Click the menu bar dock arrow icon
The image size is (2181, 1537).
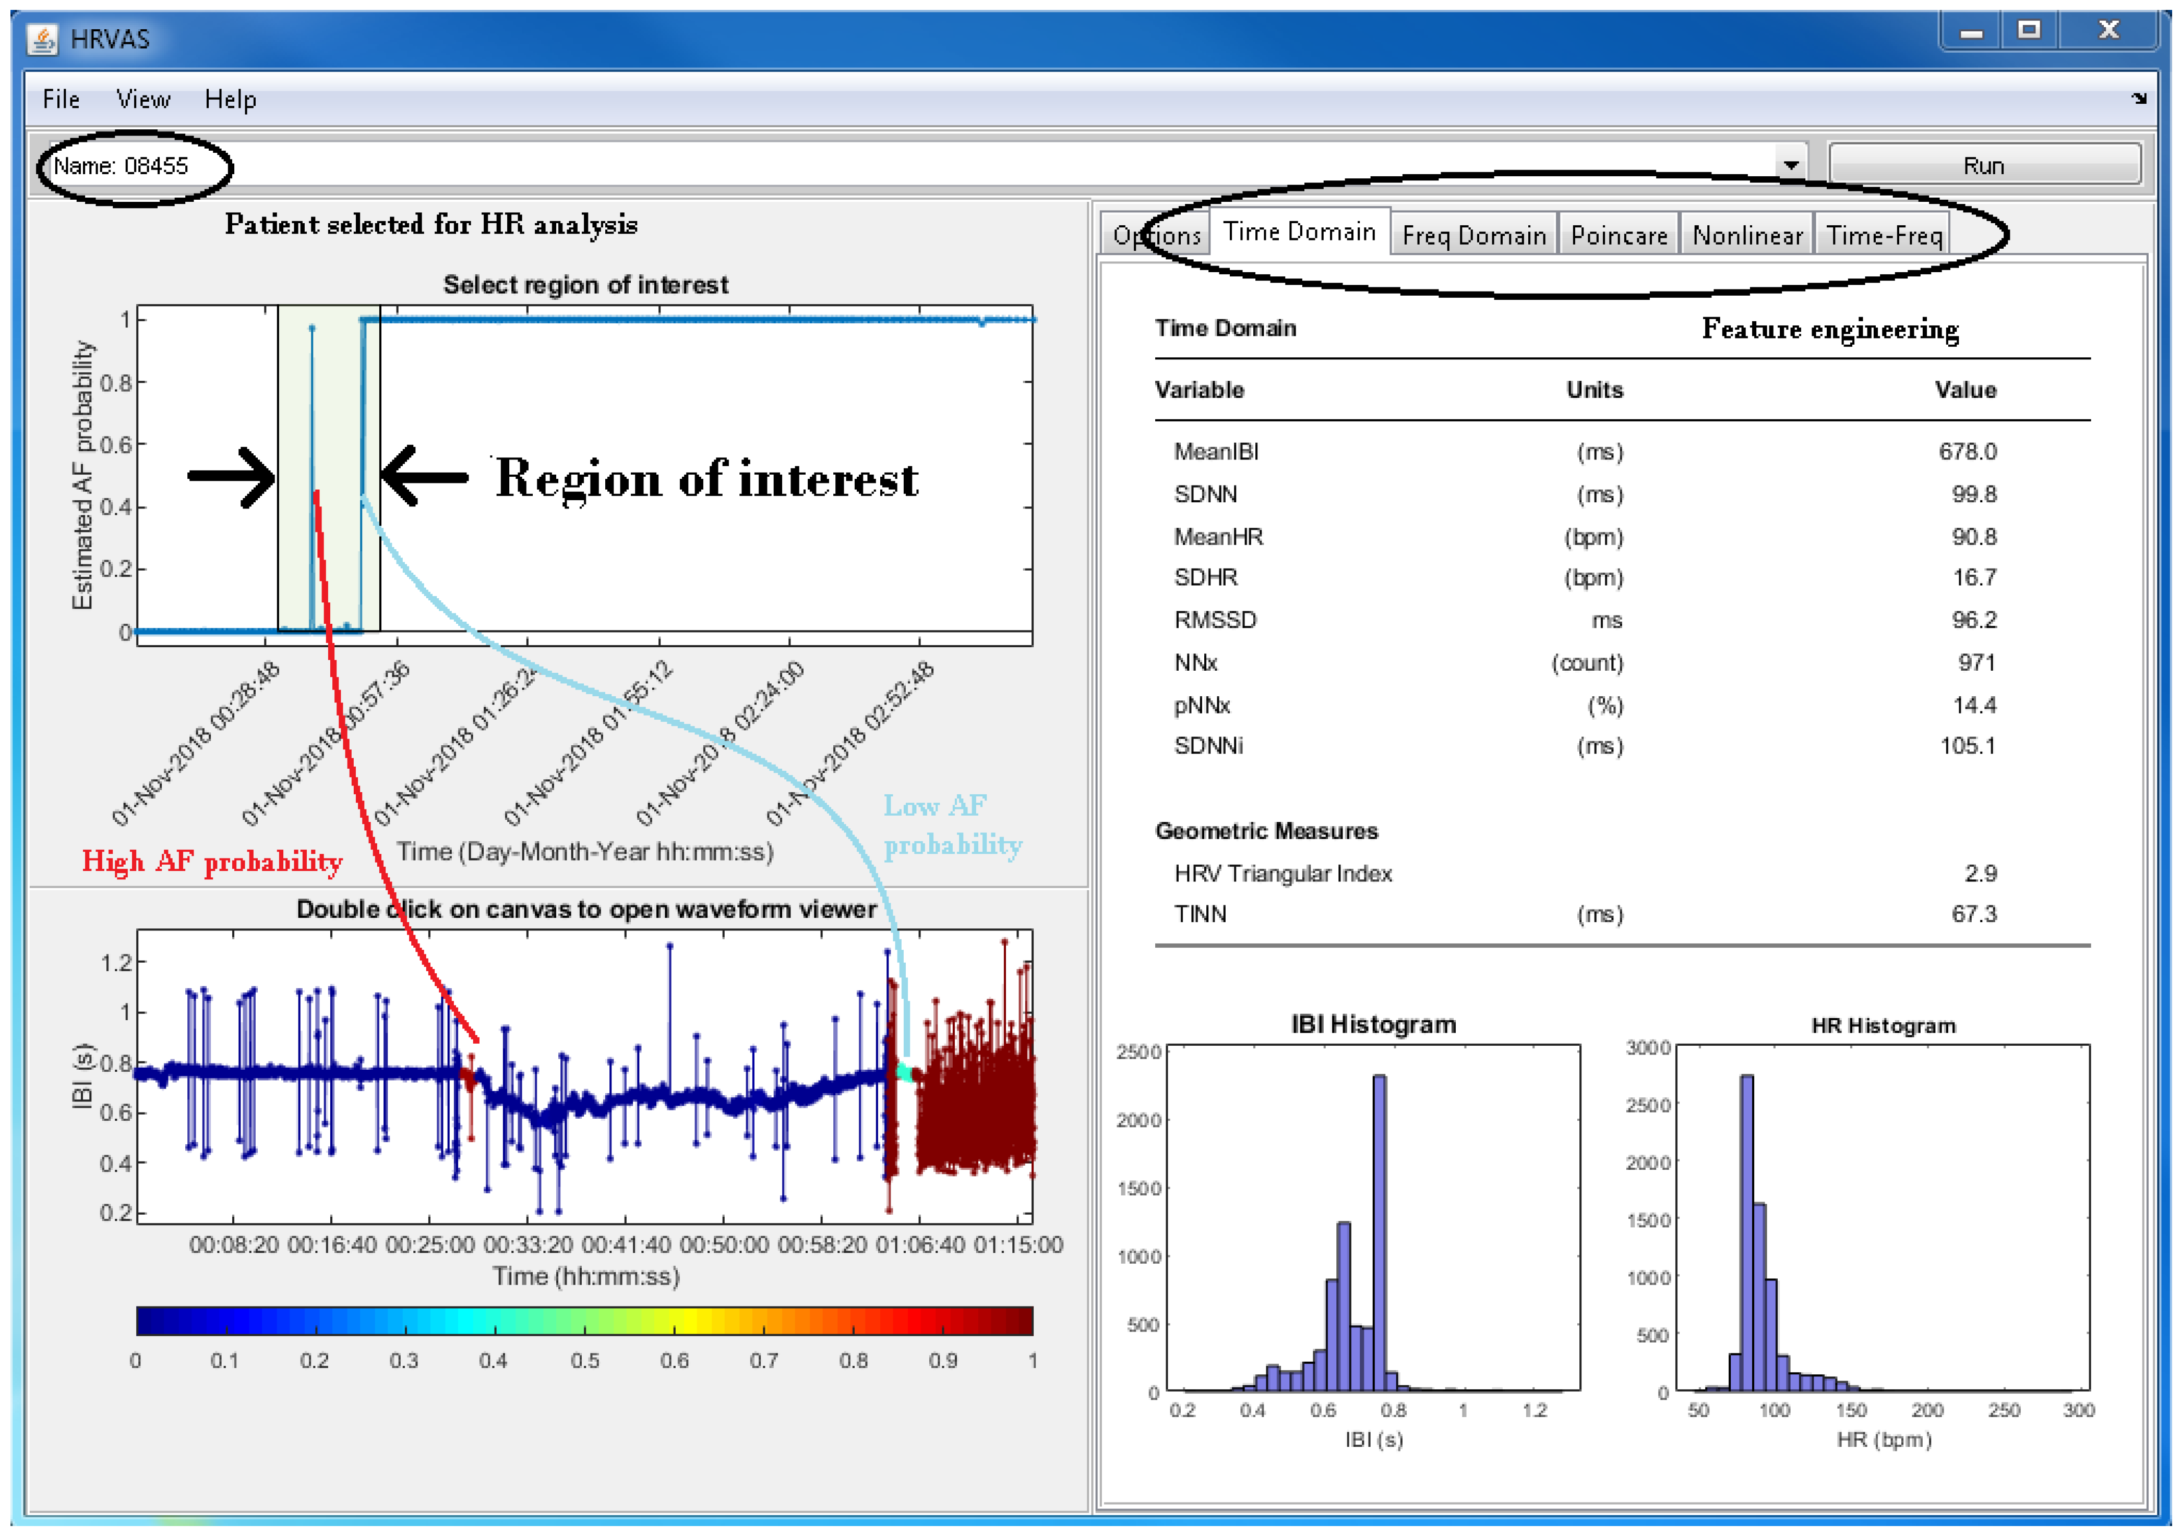pos(2138,98)
